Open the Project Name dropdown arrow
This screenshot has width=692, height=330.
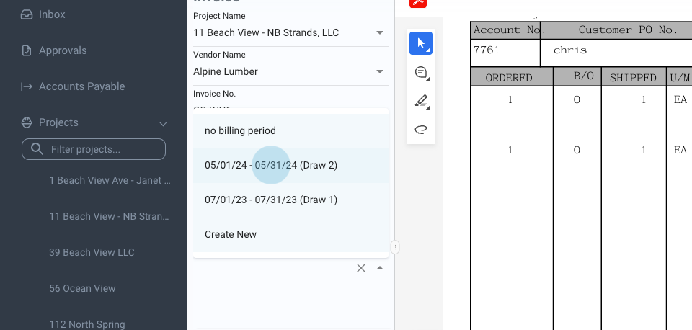[x=380, y=32]
